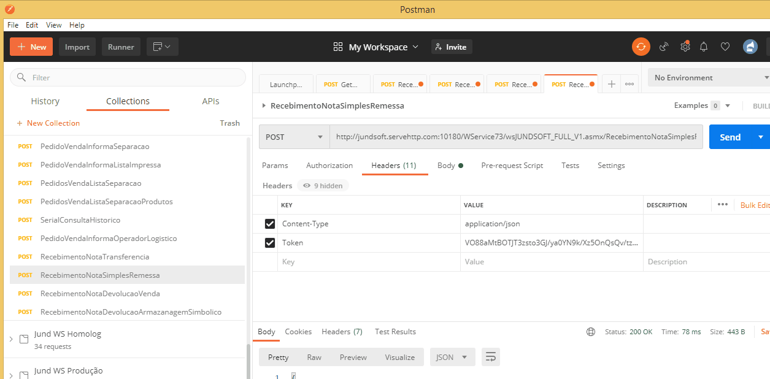Click the request URL input field
Image resolution: width=770 pixels, height=379 pixels.
point(515,137)
